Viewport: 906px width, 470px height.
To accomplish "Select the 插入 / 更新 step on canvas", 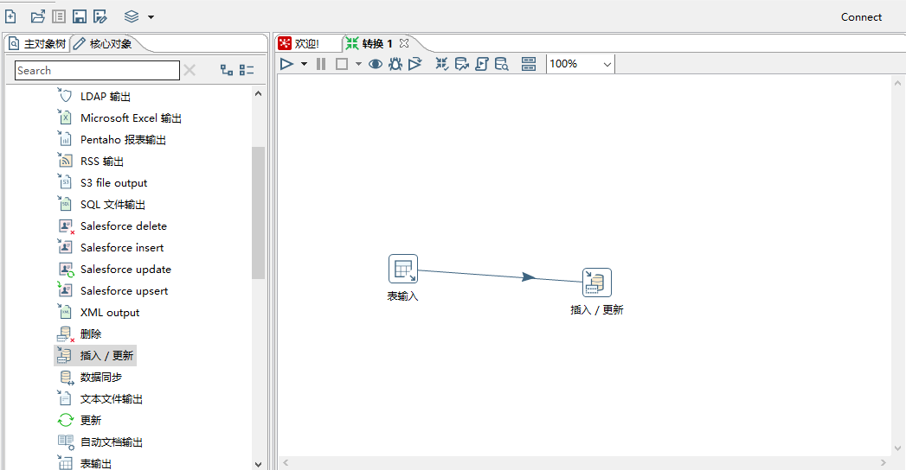I will click(597, 283).
